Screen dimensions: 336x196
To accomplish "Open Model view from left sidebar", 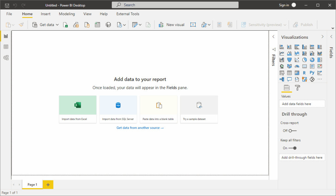I will [6, 58].
